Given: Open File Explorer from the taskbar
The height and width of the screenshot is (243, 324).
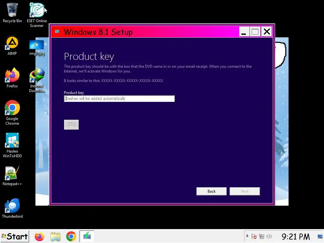Looking at the screenshot, I should [55, 236].
